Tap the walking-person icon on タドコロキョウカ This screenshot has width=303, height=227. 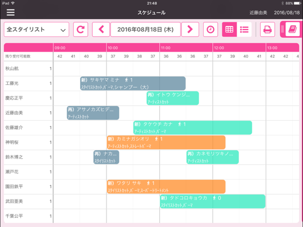[214, 198]
